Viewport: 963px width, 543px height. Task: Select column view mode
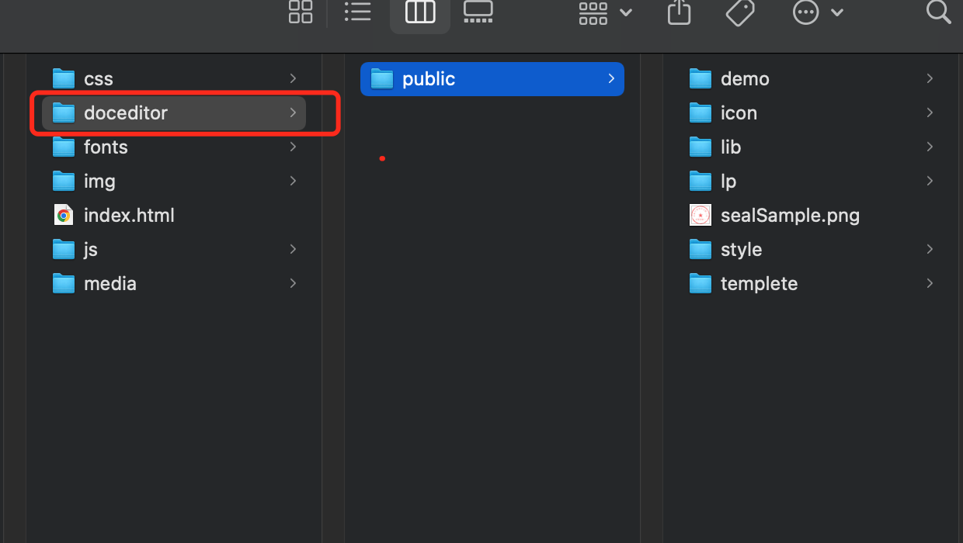coord(420,12)
